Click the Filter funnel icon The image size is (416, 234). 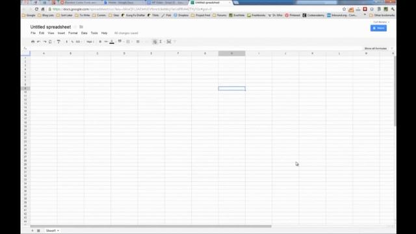[175, 42]
